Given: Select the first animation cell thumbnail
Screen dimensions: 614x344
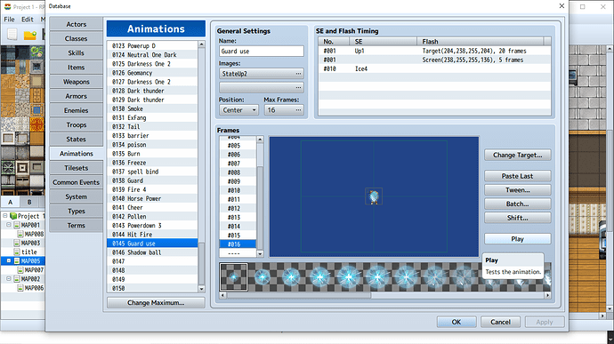Looking at the screenshot, I should tap(234, 277).
